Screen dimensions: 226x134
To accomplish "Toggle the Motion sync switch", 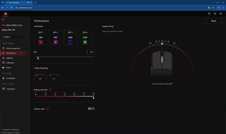I will [91, 108].
